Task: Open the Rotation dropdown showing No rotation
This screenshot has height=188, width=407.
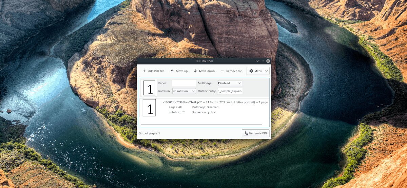Action: pyautogui.click(x=184, y=91)
